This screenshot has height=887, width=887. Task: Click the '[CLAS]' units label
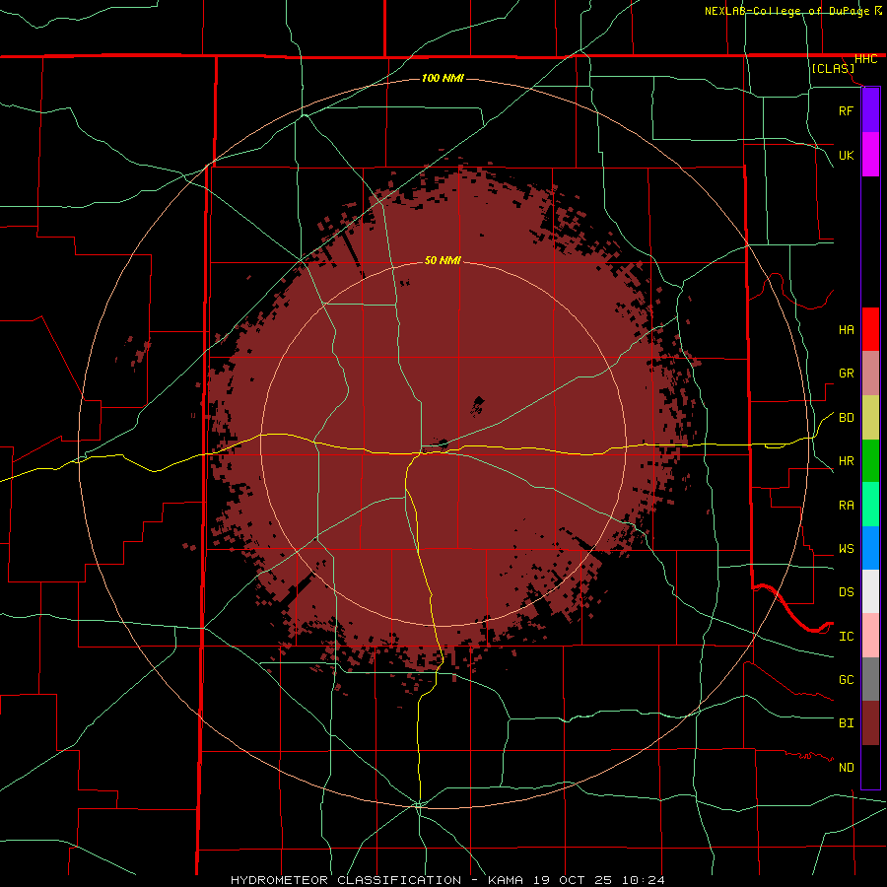click(833, 68)
